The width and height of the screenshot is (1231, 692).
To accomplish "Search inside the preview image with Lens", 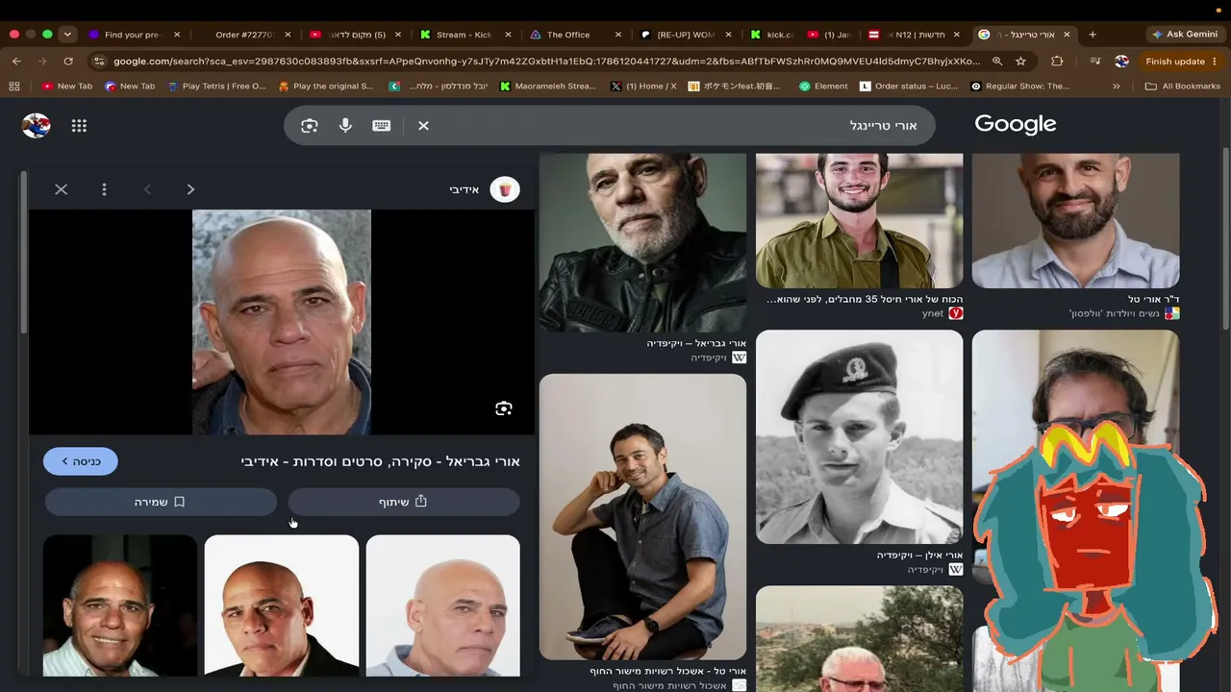I will (504, 408).
